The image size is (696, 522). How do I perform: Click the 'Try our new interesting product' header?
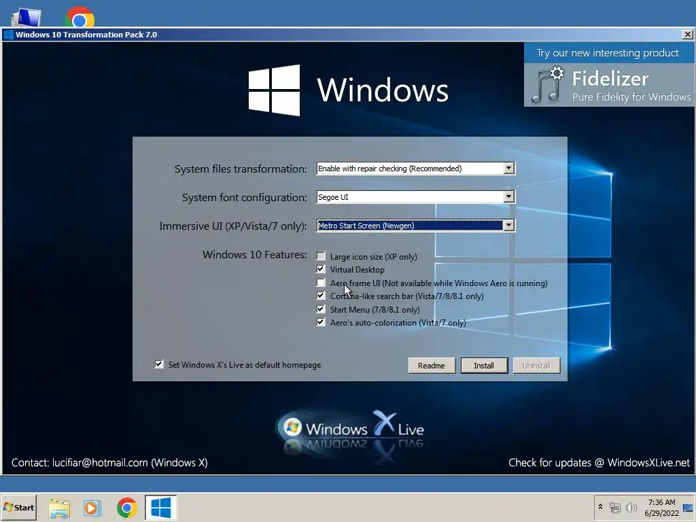[607, 53]
